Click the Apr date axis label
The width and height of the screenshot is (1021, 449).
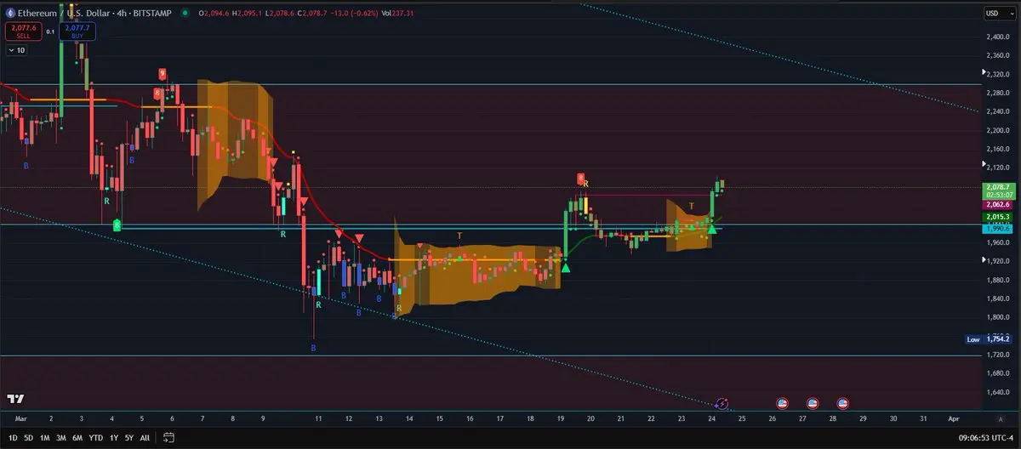953,419
